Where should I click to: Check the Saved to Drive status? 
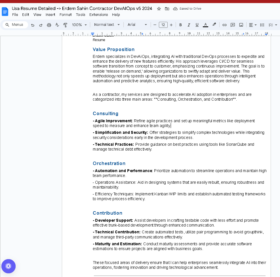(x=187, y=9)
